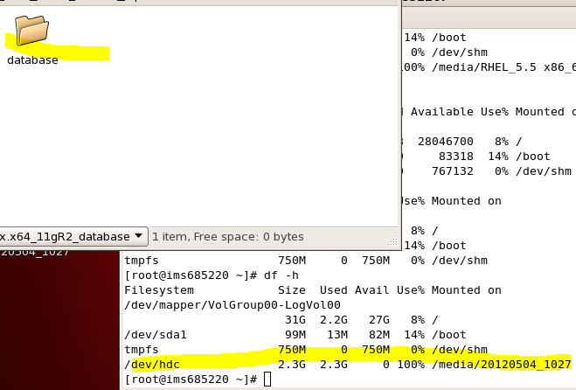Click the 'Available' column header in back terminal

click(x=442, y=112)
